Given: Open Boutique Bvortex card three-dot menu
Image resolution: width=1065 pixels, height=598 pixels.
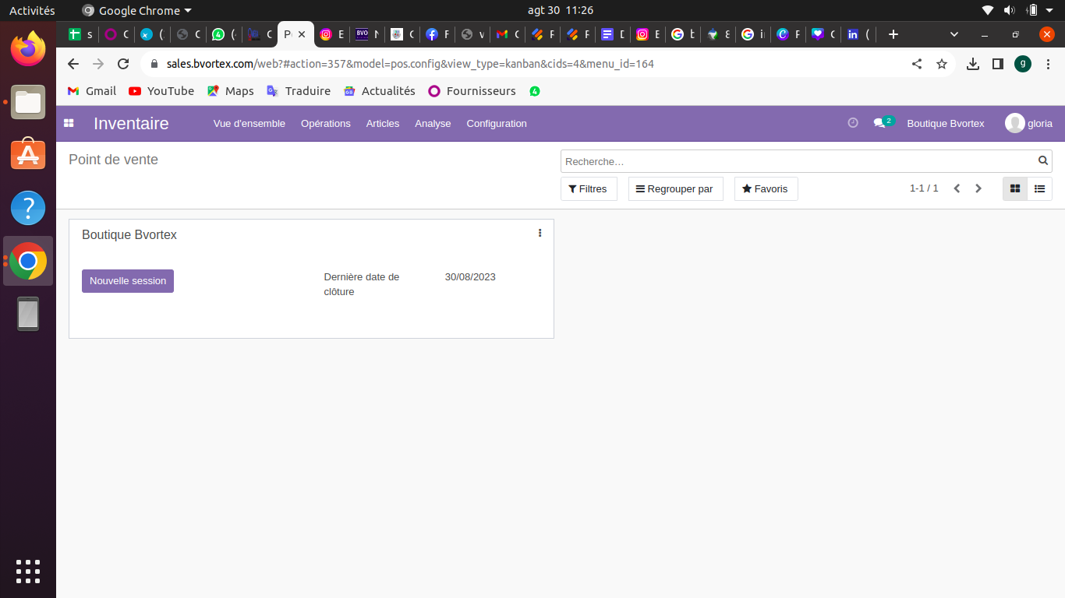Looking at the screenshot, I should click(x=540, y=233).
